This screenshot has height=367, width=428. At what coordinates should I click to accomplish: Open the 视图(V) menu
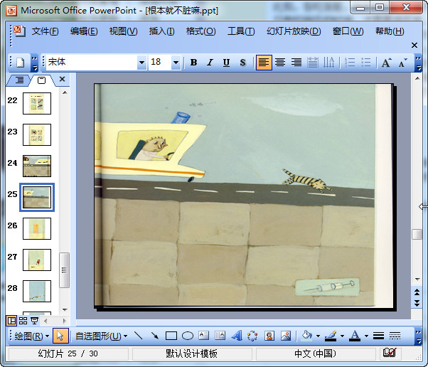coord(123,31)
